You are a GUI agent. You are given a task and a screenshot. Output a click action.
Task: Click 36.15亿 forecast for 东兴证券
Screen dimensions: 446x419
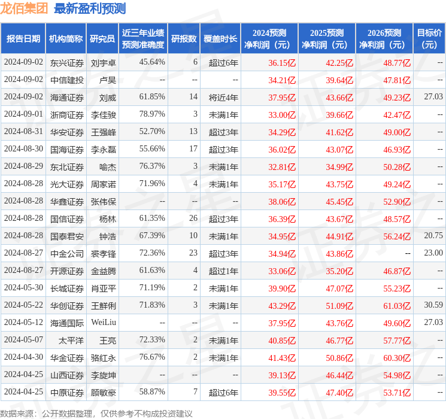coord(282,63)
